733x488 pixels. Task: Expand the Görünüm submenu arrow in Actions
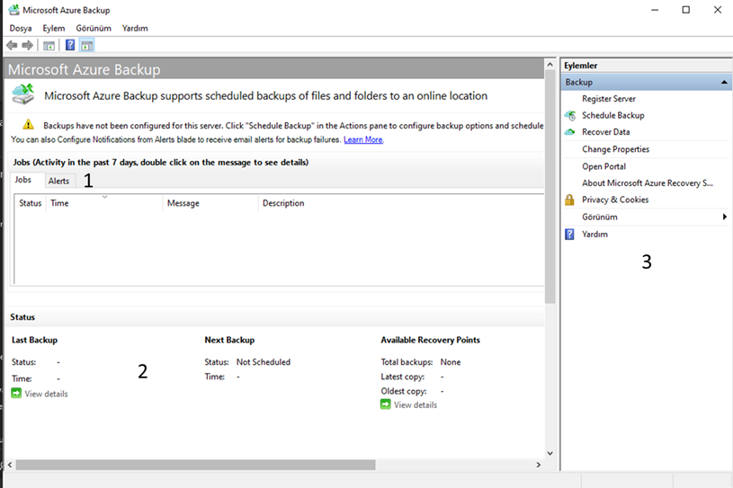pyautogui.click(x=725, y=217)
